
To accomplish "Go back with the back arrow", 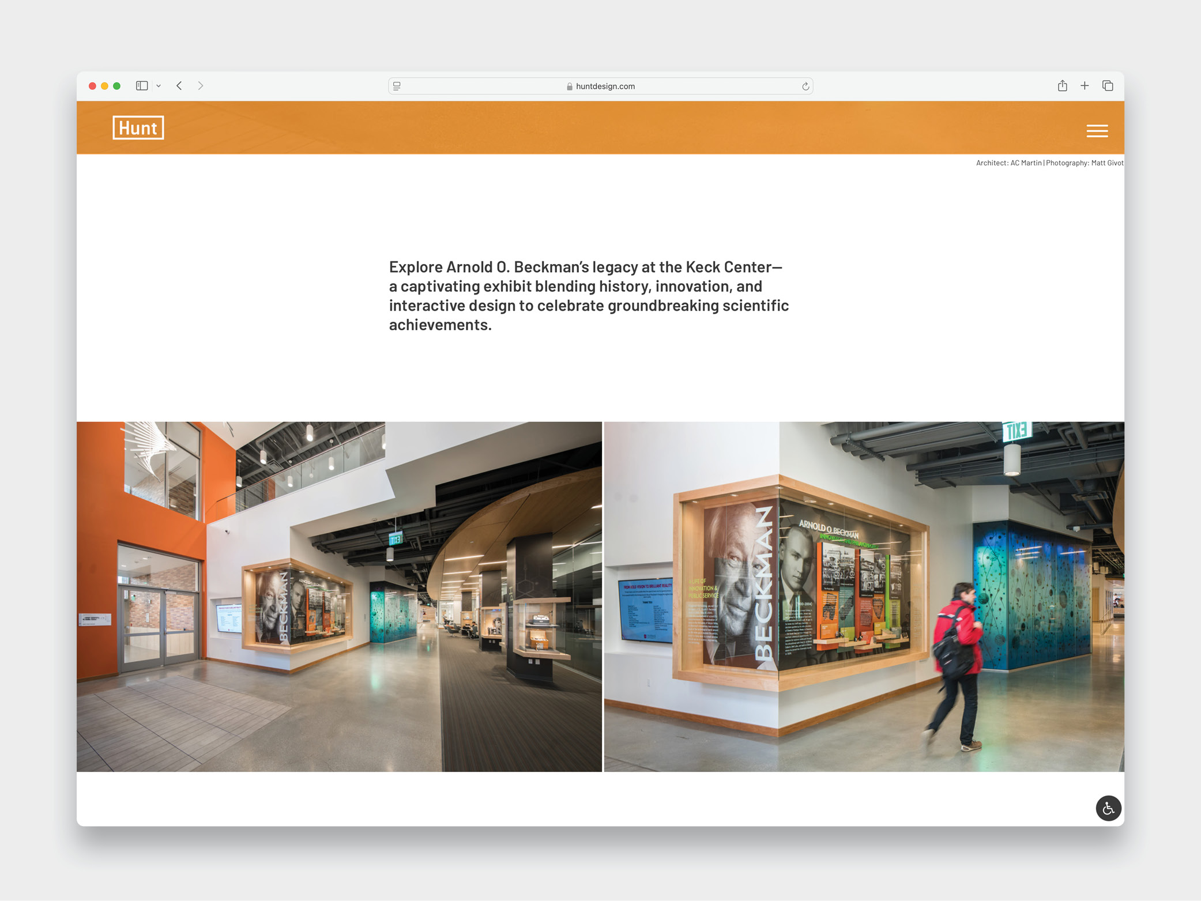I will click(x=179, y=86).
